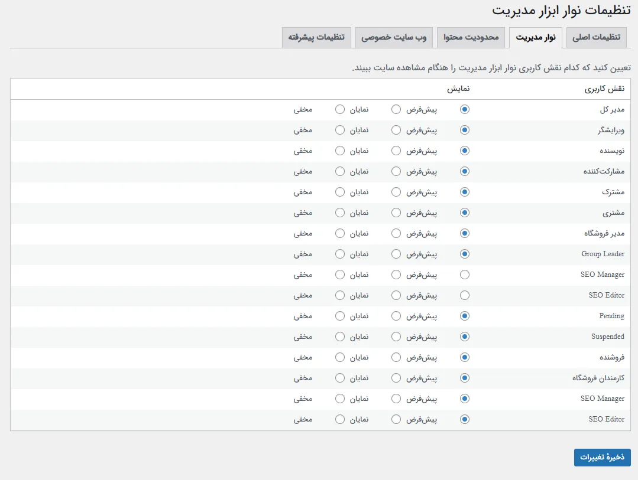Image resolution: width=638 pixels, height=480 pixels.
Task: Set "مدیر فروشگاه" role to "نمایان" radio
Action: tap(396, 233)
